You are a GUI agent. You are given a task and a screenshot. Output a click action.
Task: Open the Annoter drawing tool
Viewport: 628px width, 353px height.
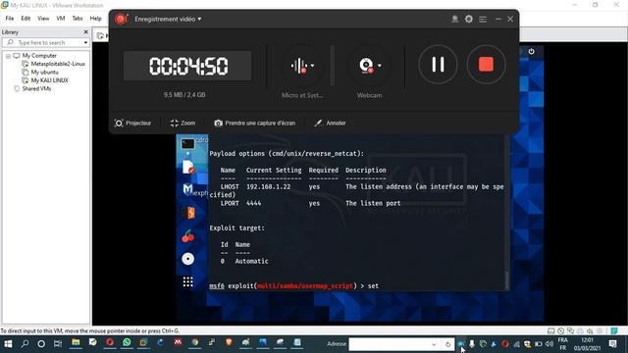(330, 123)
